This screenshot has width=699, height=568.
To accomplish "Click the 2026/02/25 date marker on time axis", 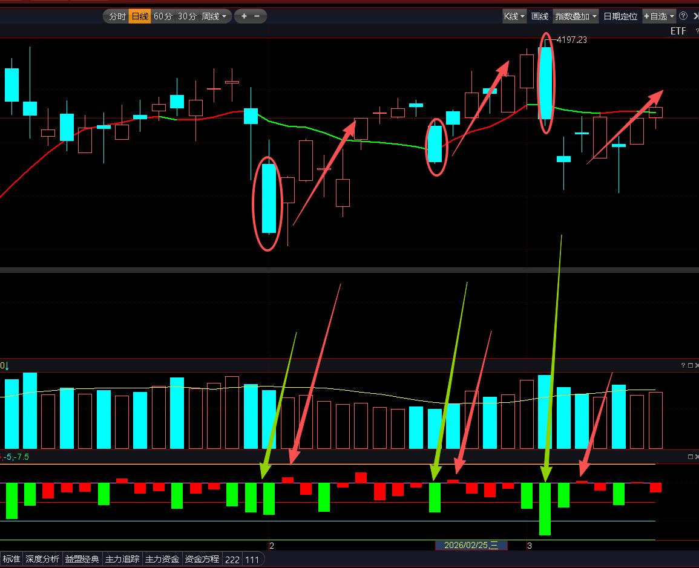I will point(471,546).
